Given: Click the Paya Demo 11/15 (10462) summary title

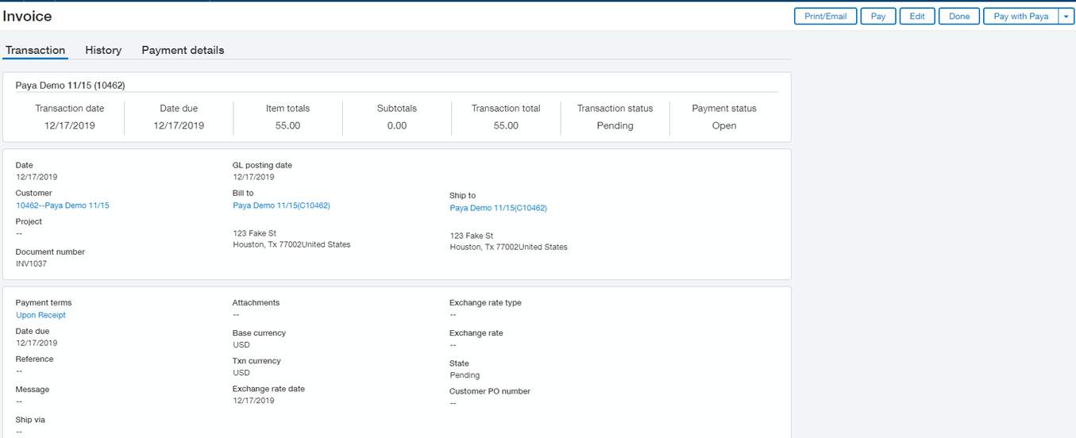Looking at the screenshot, I should click(x=70, y=85).
